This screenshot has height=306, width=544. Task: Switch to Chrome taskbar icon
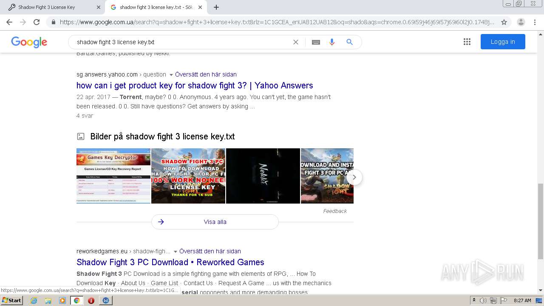pos(76,300)
